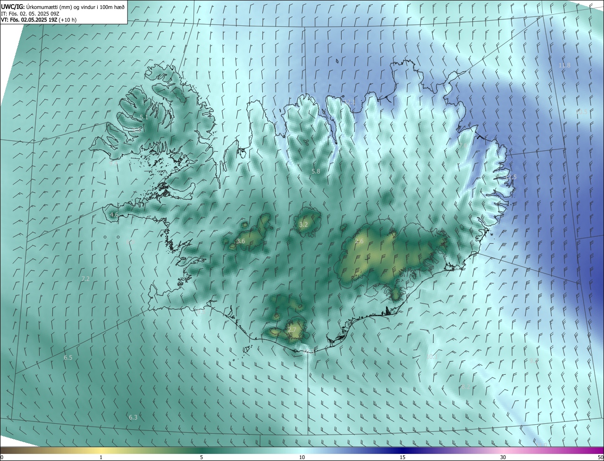Click the colorbar tick label 30
The image size is (604, 461).
(x=503, y=457)
